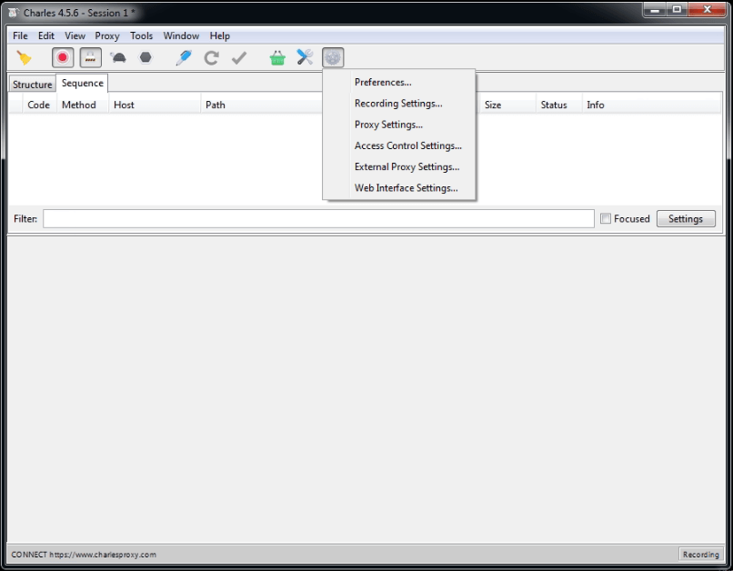This screenshot has height=571, width=733.
Task: Click the CONNECT charlesproxy.com status text
Action: point(84,555)
